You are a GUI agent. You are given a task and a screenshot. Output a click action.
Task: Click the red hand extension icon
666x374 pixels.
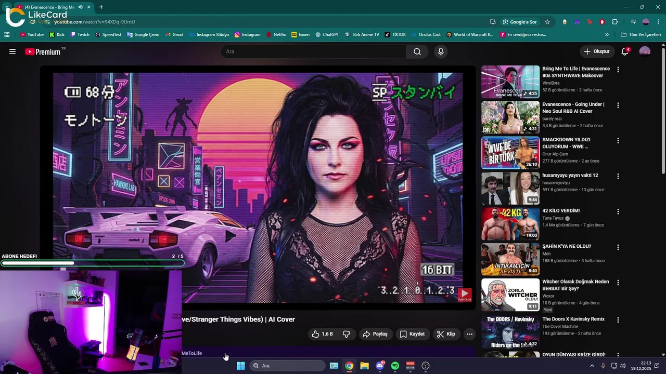coord(602,22)
